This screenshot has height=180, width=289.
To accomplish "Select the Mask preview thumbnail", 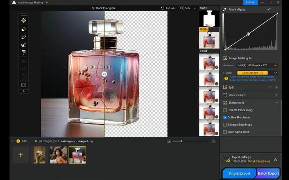I will 209,18.
